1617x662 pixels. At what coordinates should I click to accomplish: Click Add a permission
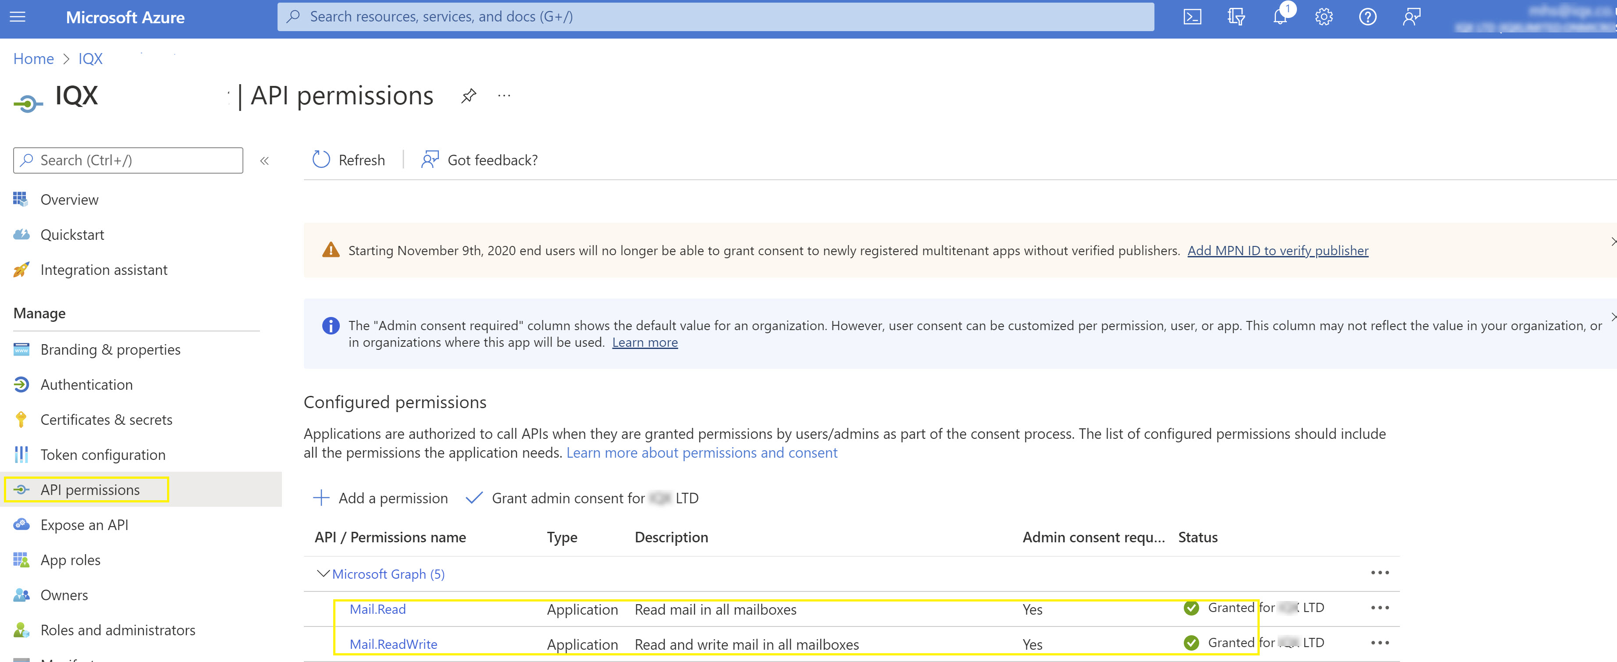coord(381,498)
